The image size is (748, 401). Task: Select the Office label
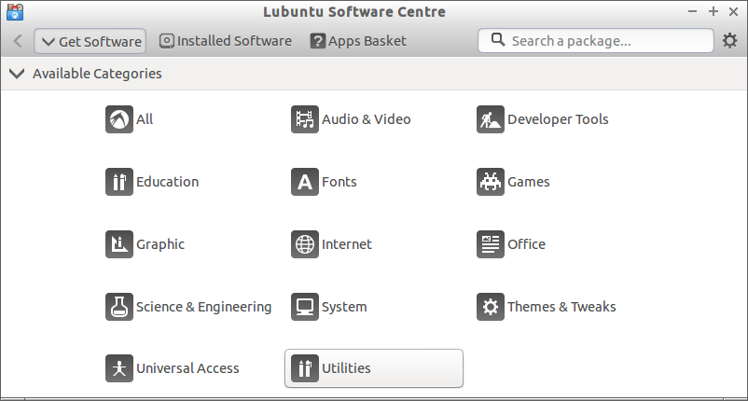(526, 244)
